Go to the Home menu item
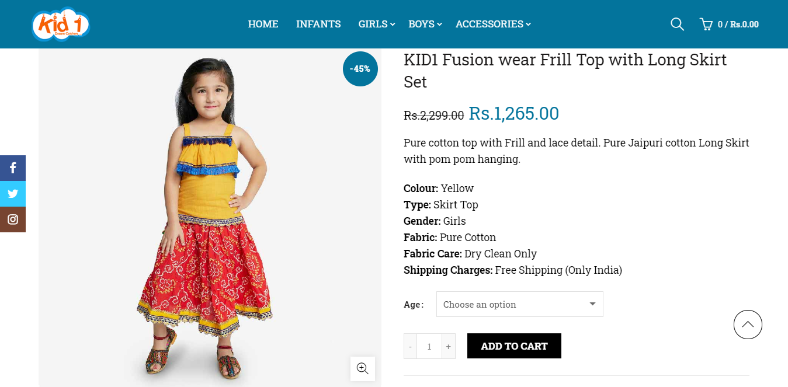788x387 pixels. click(263, 24)
